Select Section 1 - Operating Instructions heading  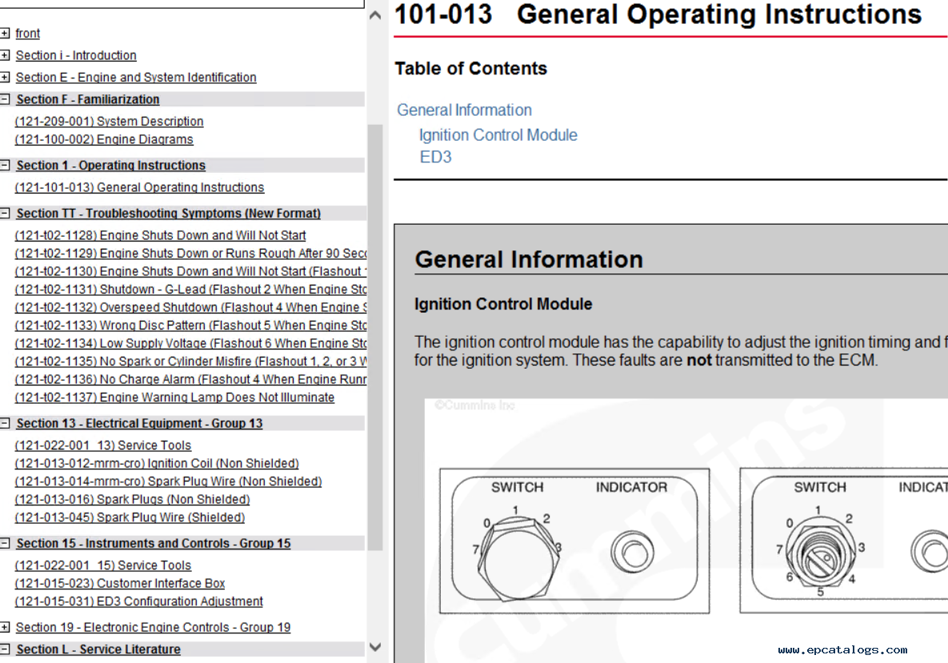pos(110,165)
